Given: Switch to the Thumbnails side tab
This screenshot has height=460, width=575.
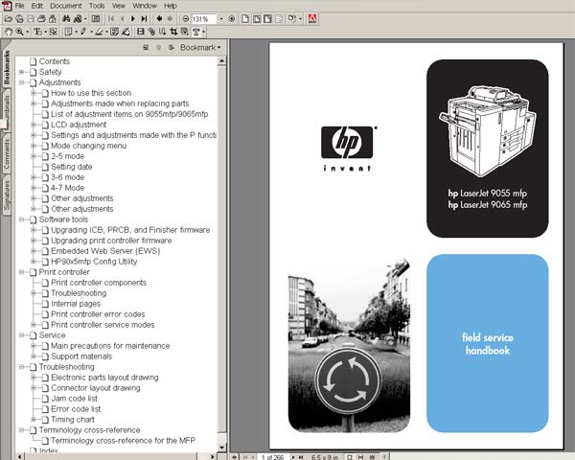Looking at the screenshot, I should coord(6,108).
